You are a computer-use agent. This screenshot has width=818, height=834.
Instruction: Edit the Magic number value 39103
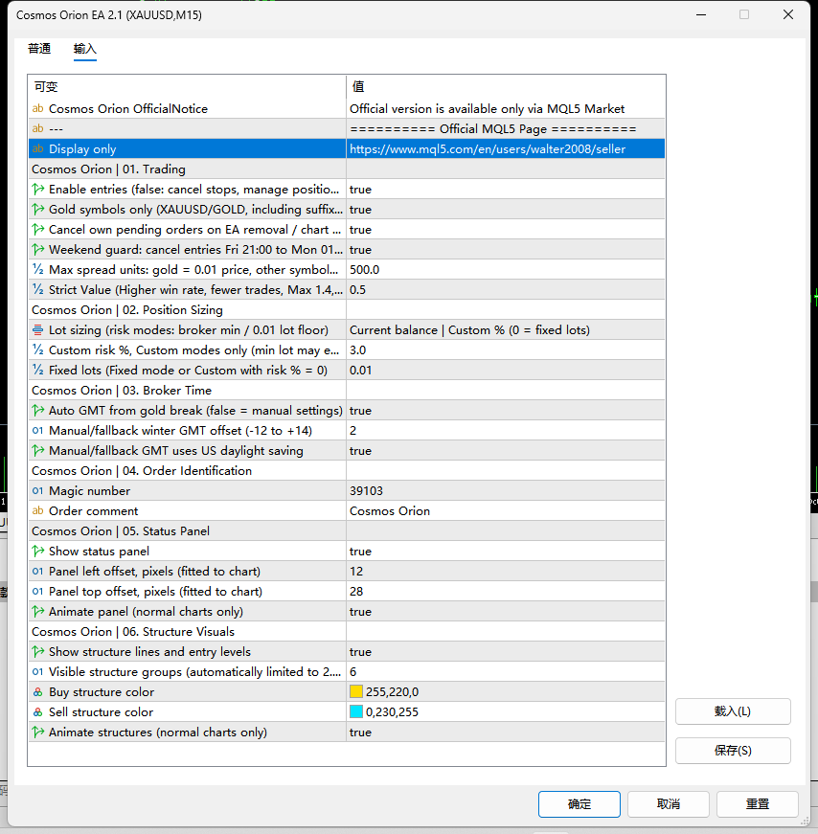[505, 491]
